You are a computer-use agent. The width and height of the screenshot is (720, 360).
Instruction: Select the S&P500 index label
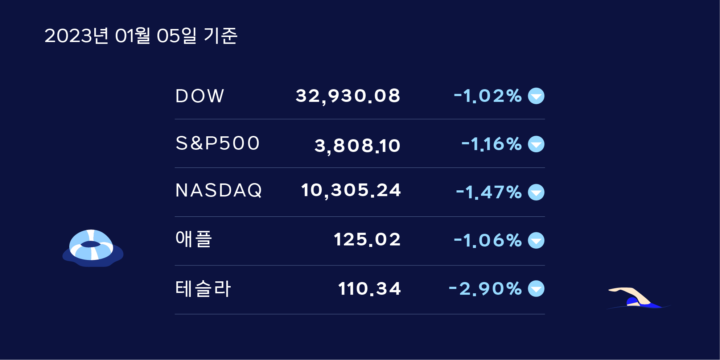tap(218, 143)
